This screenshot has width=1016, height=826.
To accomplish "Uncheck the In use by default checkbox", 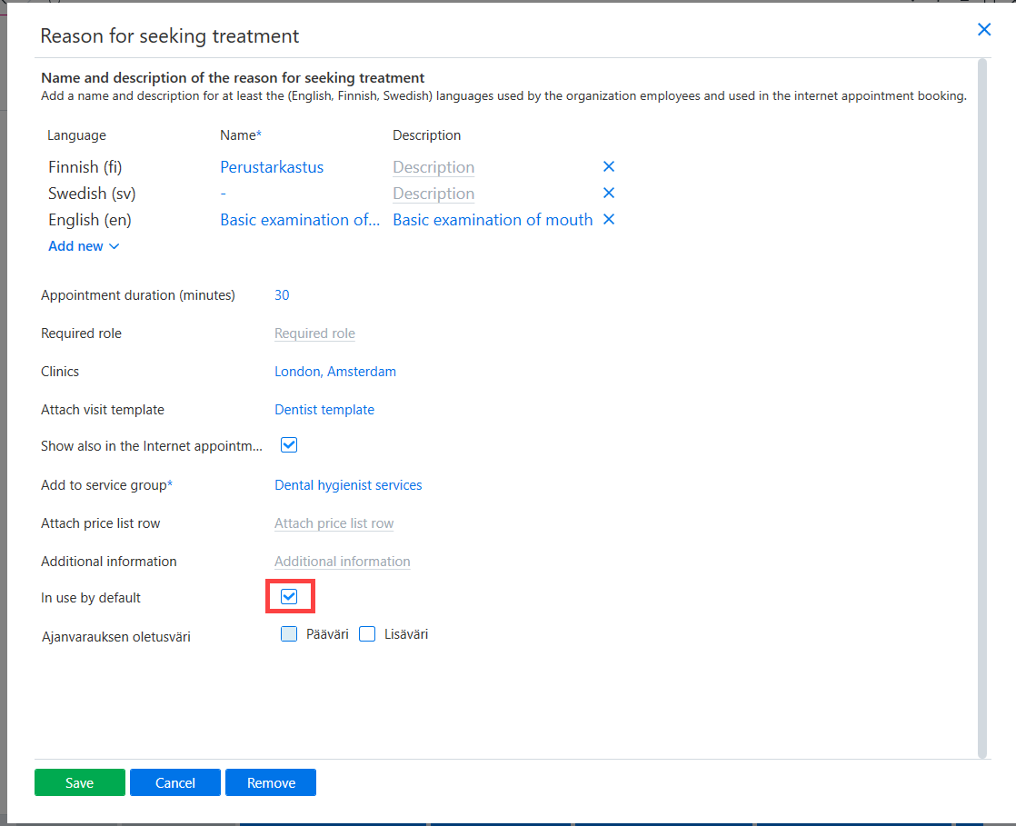I will (x=289, y=597).
